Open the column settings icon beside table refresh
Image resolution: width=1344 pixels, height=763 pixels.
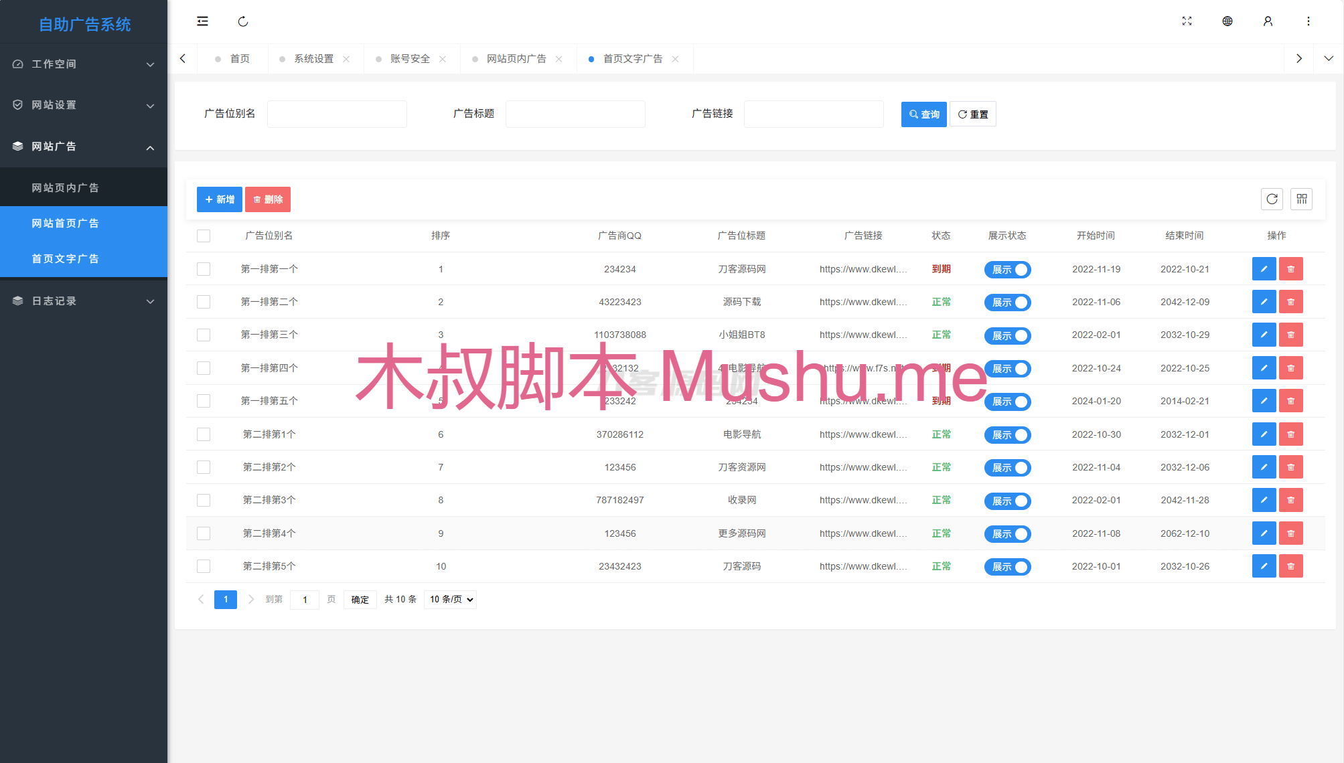(1301, 199)
